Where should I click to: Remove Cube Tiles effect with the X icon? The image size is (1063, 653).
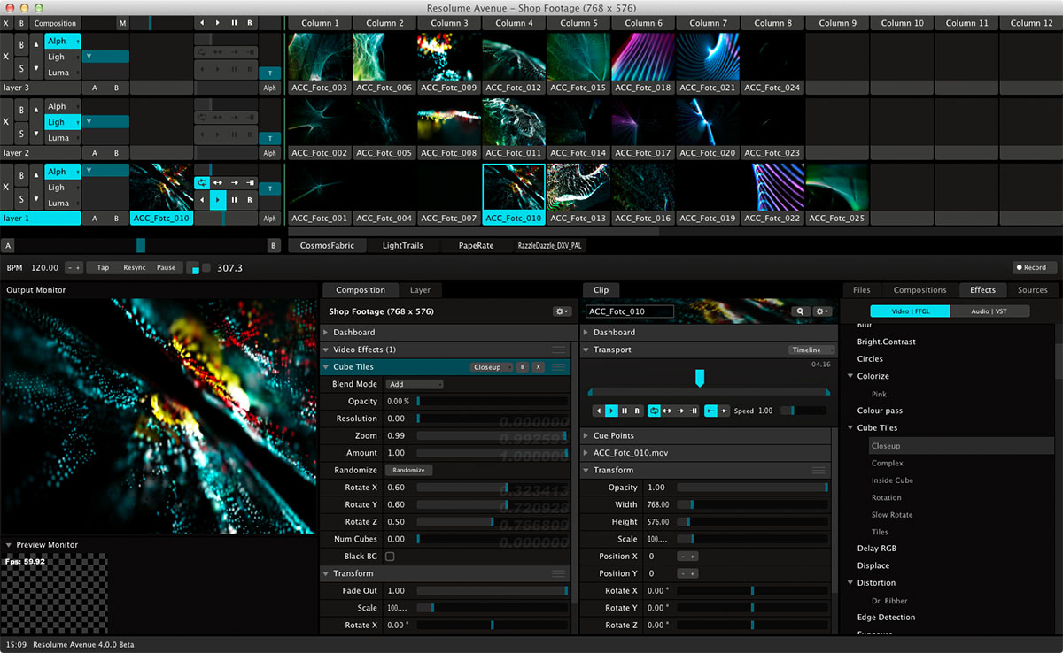[538, 366]
